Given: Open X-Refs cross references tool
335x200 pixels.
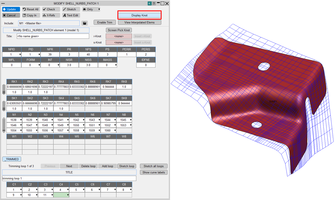Looking at the screenshot, I should click(x=49, y=15).
